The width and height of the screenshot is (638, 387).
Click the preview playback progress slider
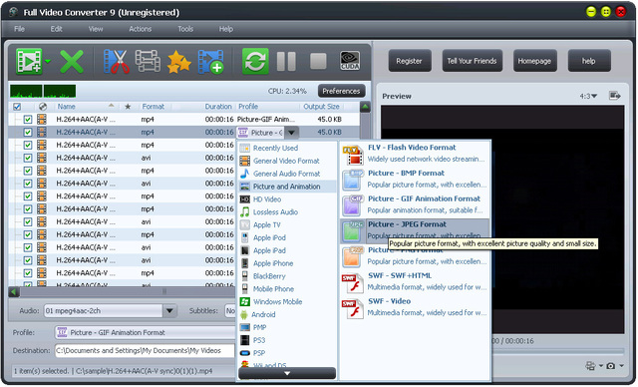click(x=557, y=351)
